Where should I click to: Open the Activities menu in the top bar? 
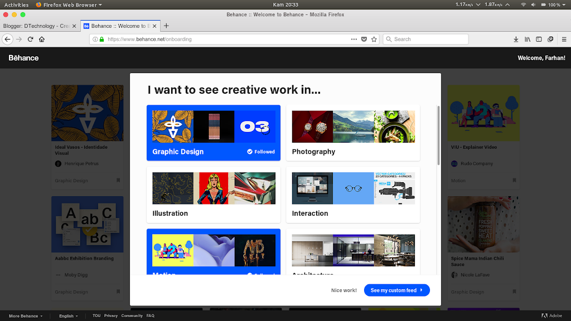(x=16, y=4)
